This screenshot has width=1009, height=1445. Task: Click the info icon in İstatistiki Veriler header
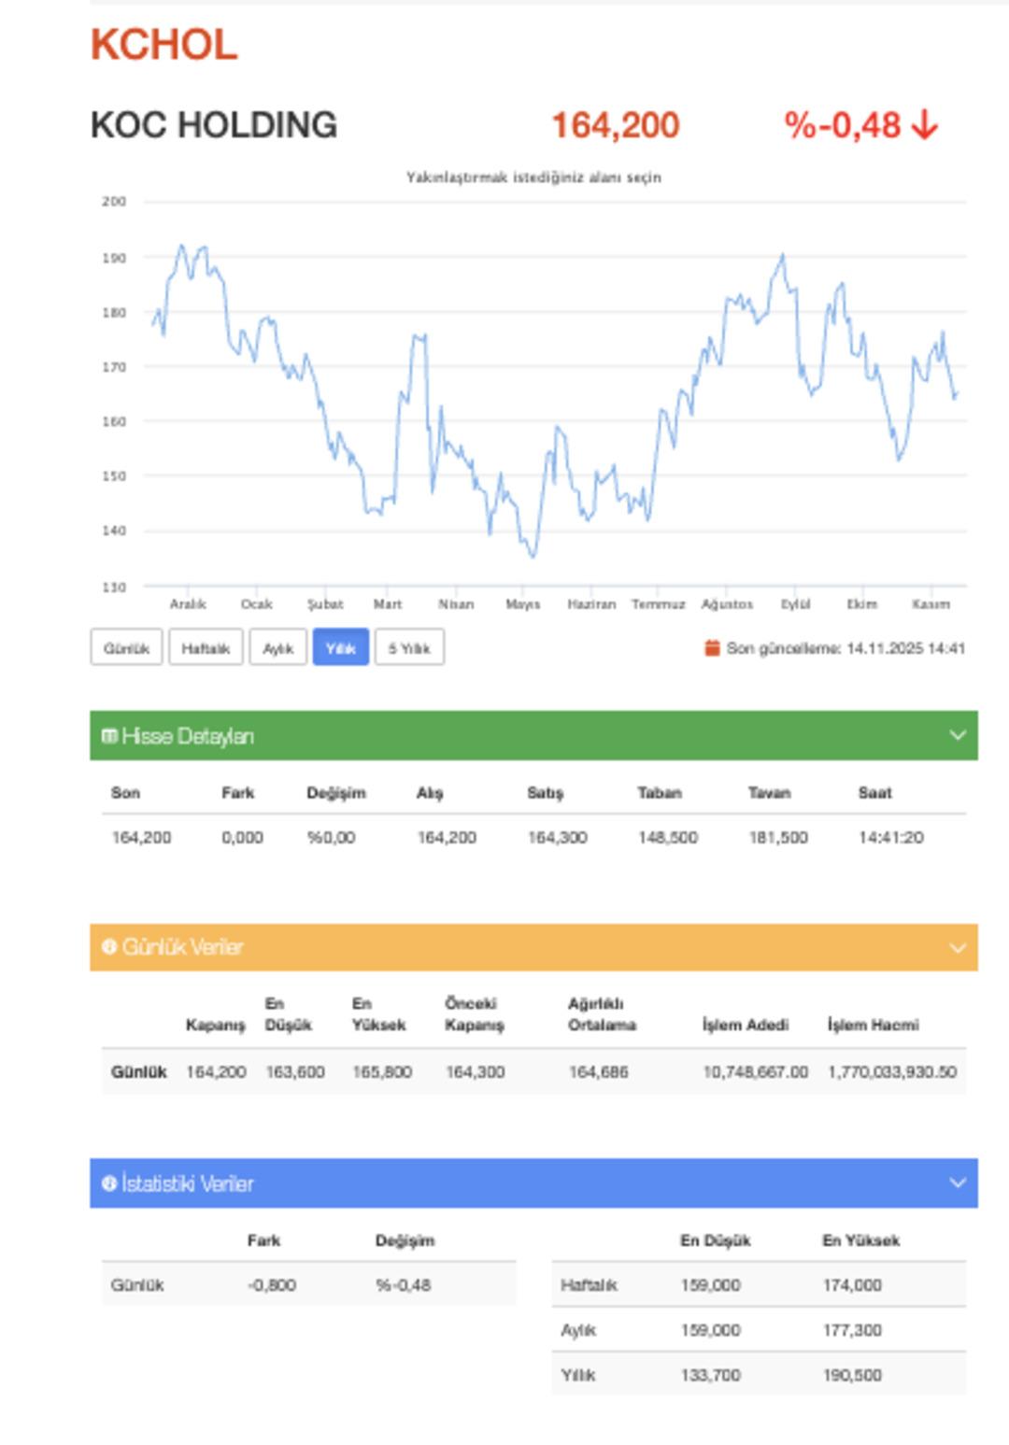109,1183
